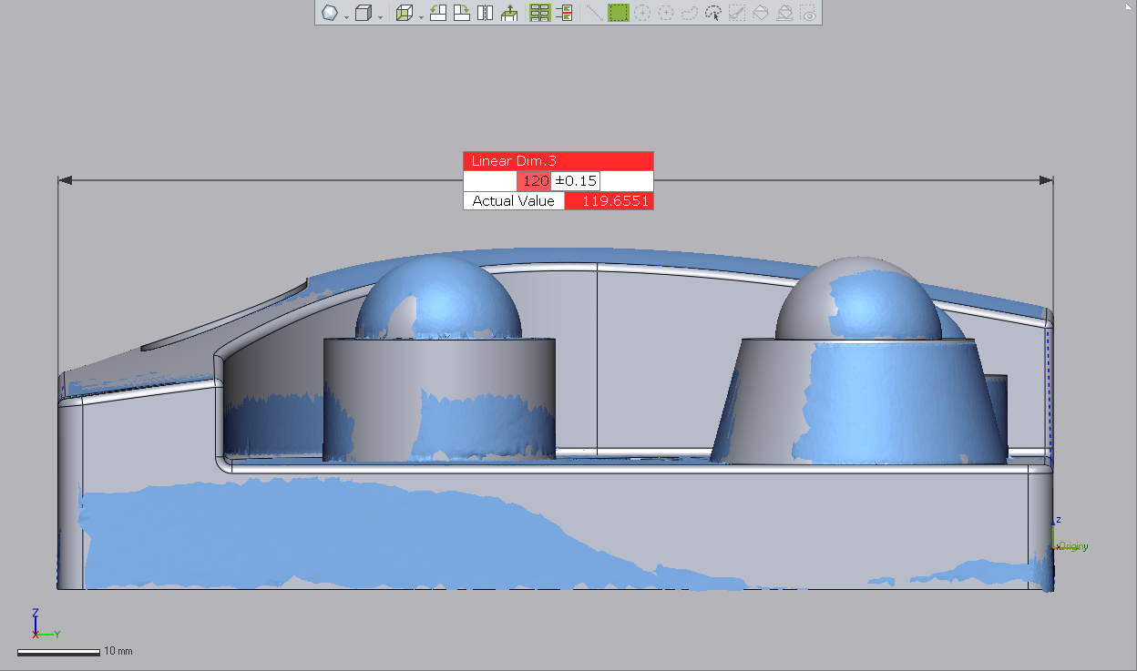Toggle the circle selection mode

click(643, 13)
